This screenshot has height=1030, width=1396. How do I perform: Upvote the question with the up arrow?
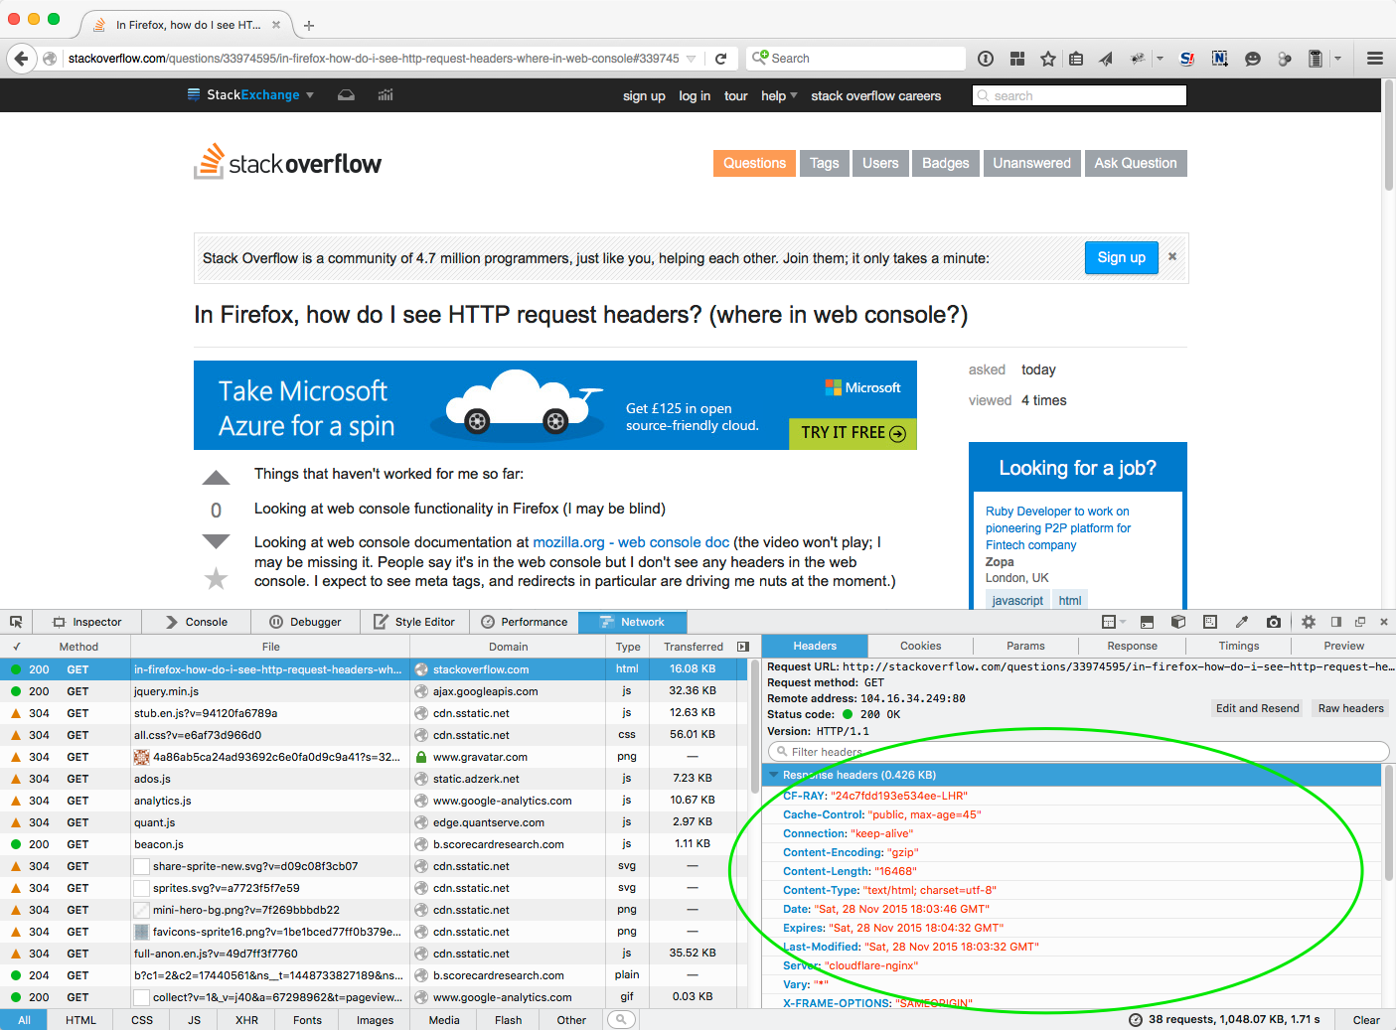point(216,478)
